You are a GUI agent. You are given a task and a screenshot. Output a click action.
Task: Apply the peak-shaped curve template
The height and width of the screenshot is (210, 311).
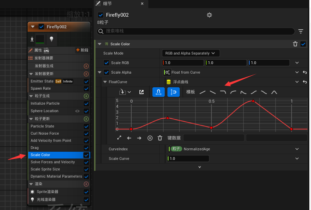274,92
